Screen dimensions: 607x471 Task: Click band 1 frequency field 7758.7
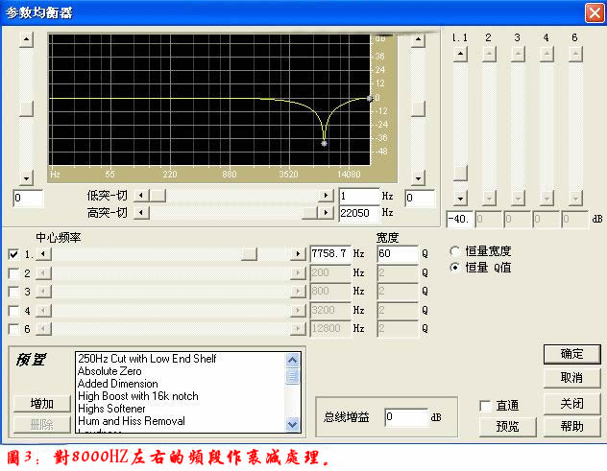coord(330,253)
